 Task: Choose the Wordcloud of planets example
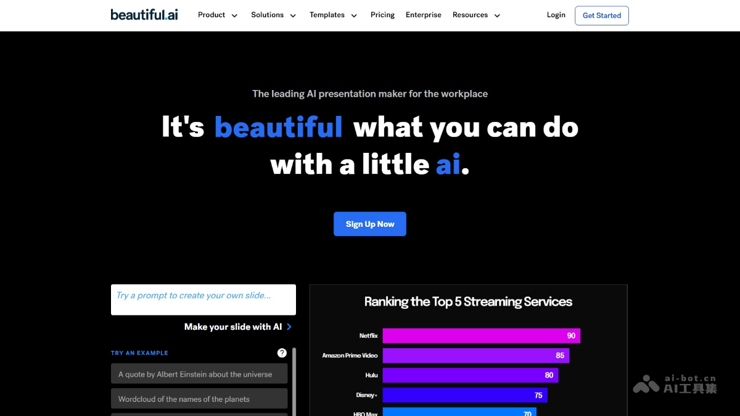(x=199, y=399)
